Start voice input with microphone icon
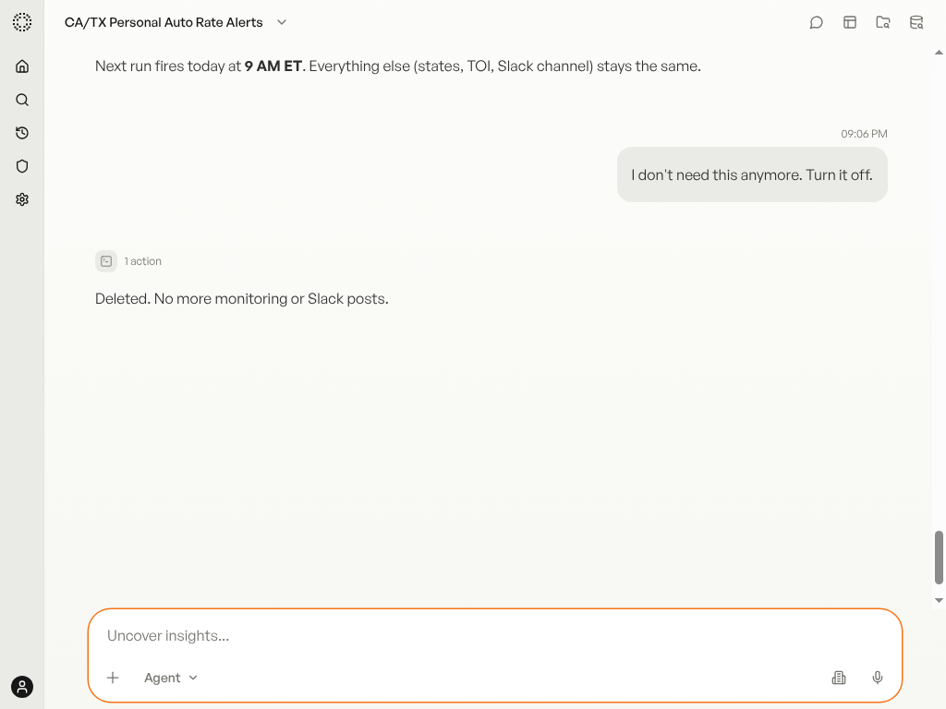The height and width of the screenshot is (709, 946). point(878,678)
